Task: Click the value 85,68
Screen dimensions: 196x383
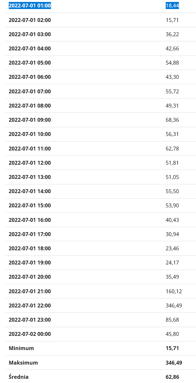Action: (x=172, y=320)
